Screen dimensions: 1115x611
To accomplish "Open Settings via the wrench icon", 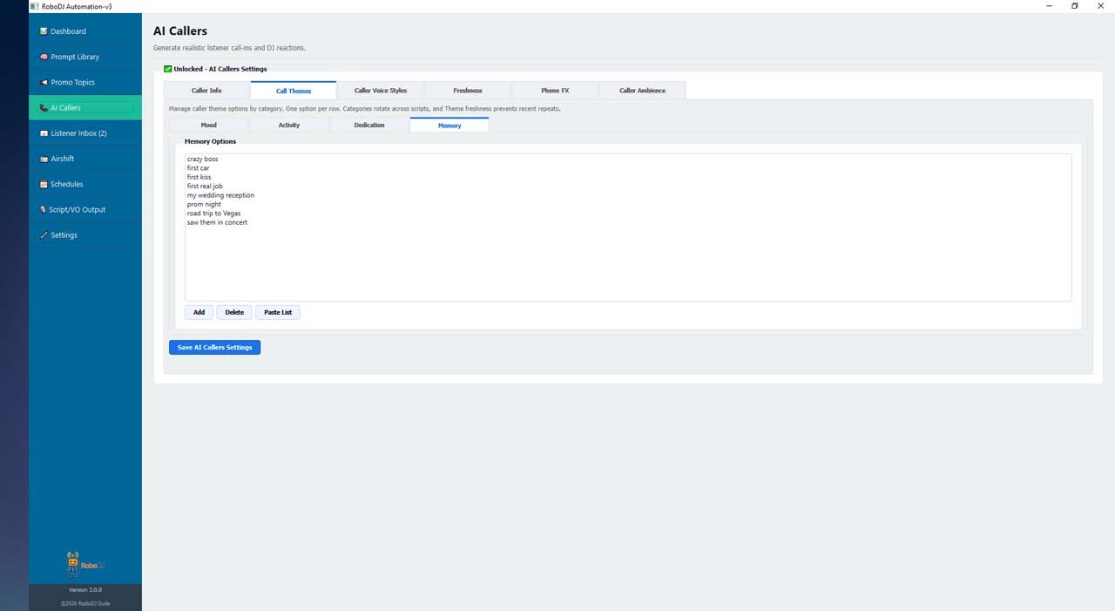I will [44, 235].
